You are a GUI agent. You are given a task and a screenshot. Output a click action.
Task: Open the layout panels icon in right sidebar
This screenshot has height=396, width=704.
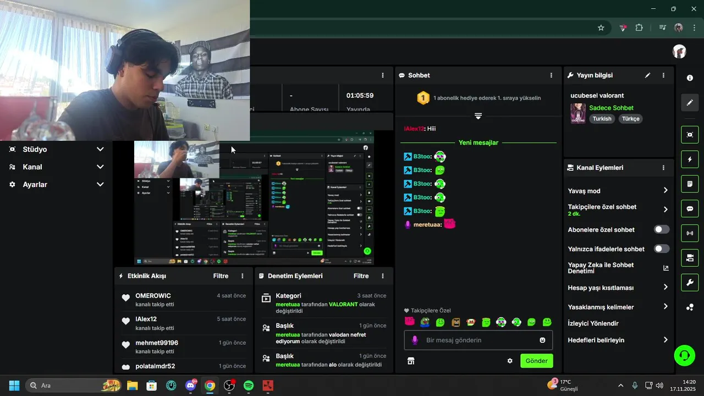click(x=690, y=257)
